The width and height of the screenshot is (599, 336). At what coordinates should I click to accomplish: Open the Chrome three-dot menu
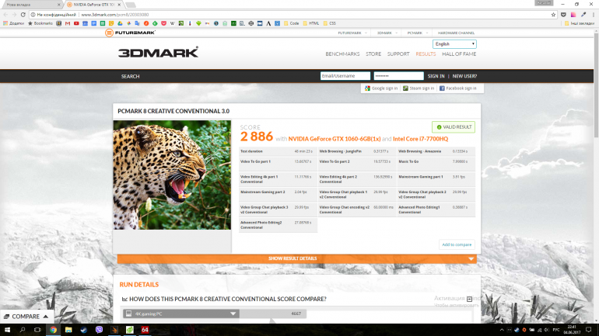point(594,15)
